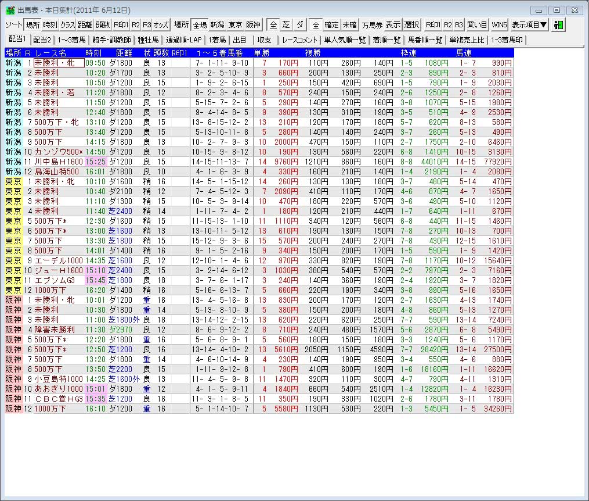Image resolution: width=589 pixels, height=501 pixels.
Task: Click the 買い目 button
Action: tap(478, 25)
